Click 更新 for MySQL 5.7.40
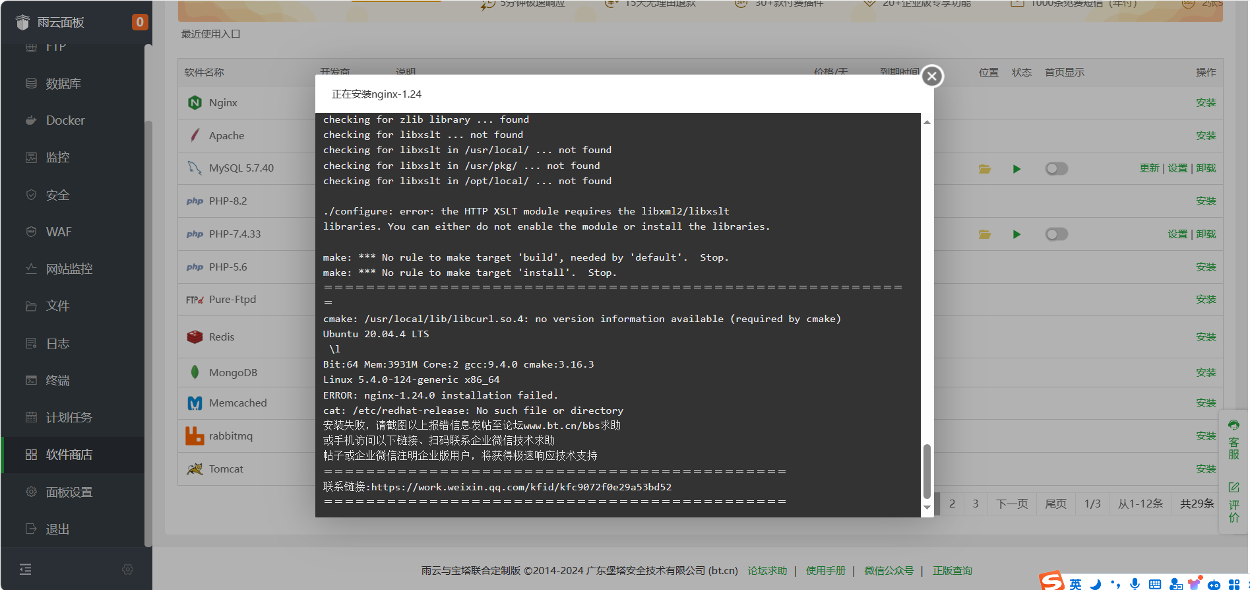Image resolution: width=1250 pixels, height=590 pixels. pyautogui.click(x=1149, y=168)
